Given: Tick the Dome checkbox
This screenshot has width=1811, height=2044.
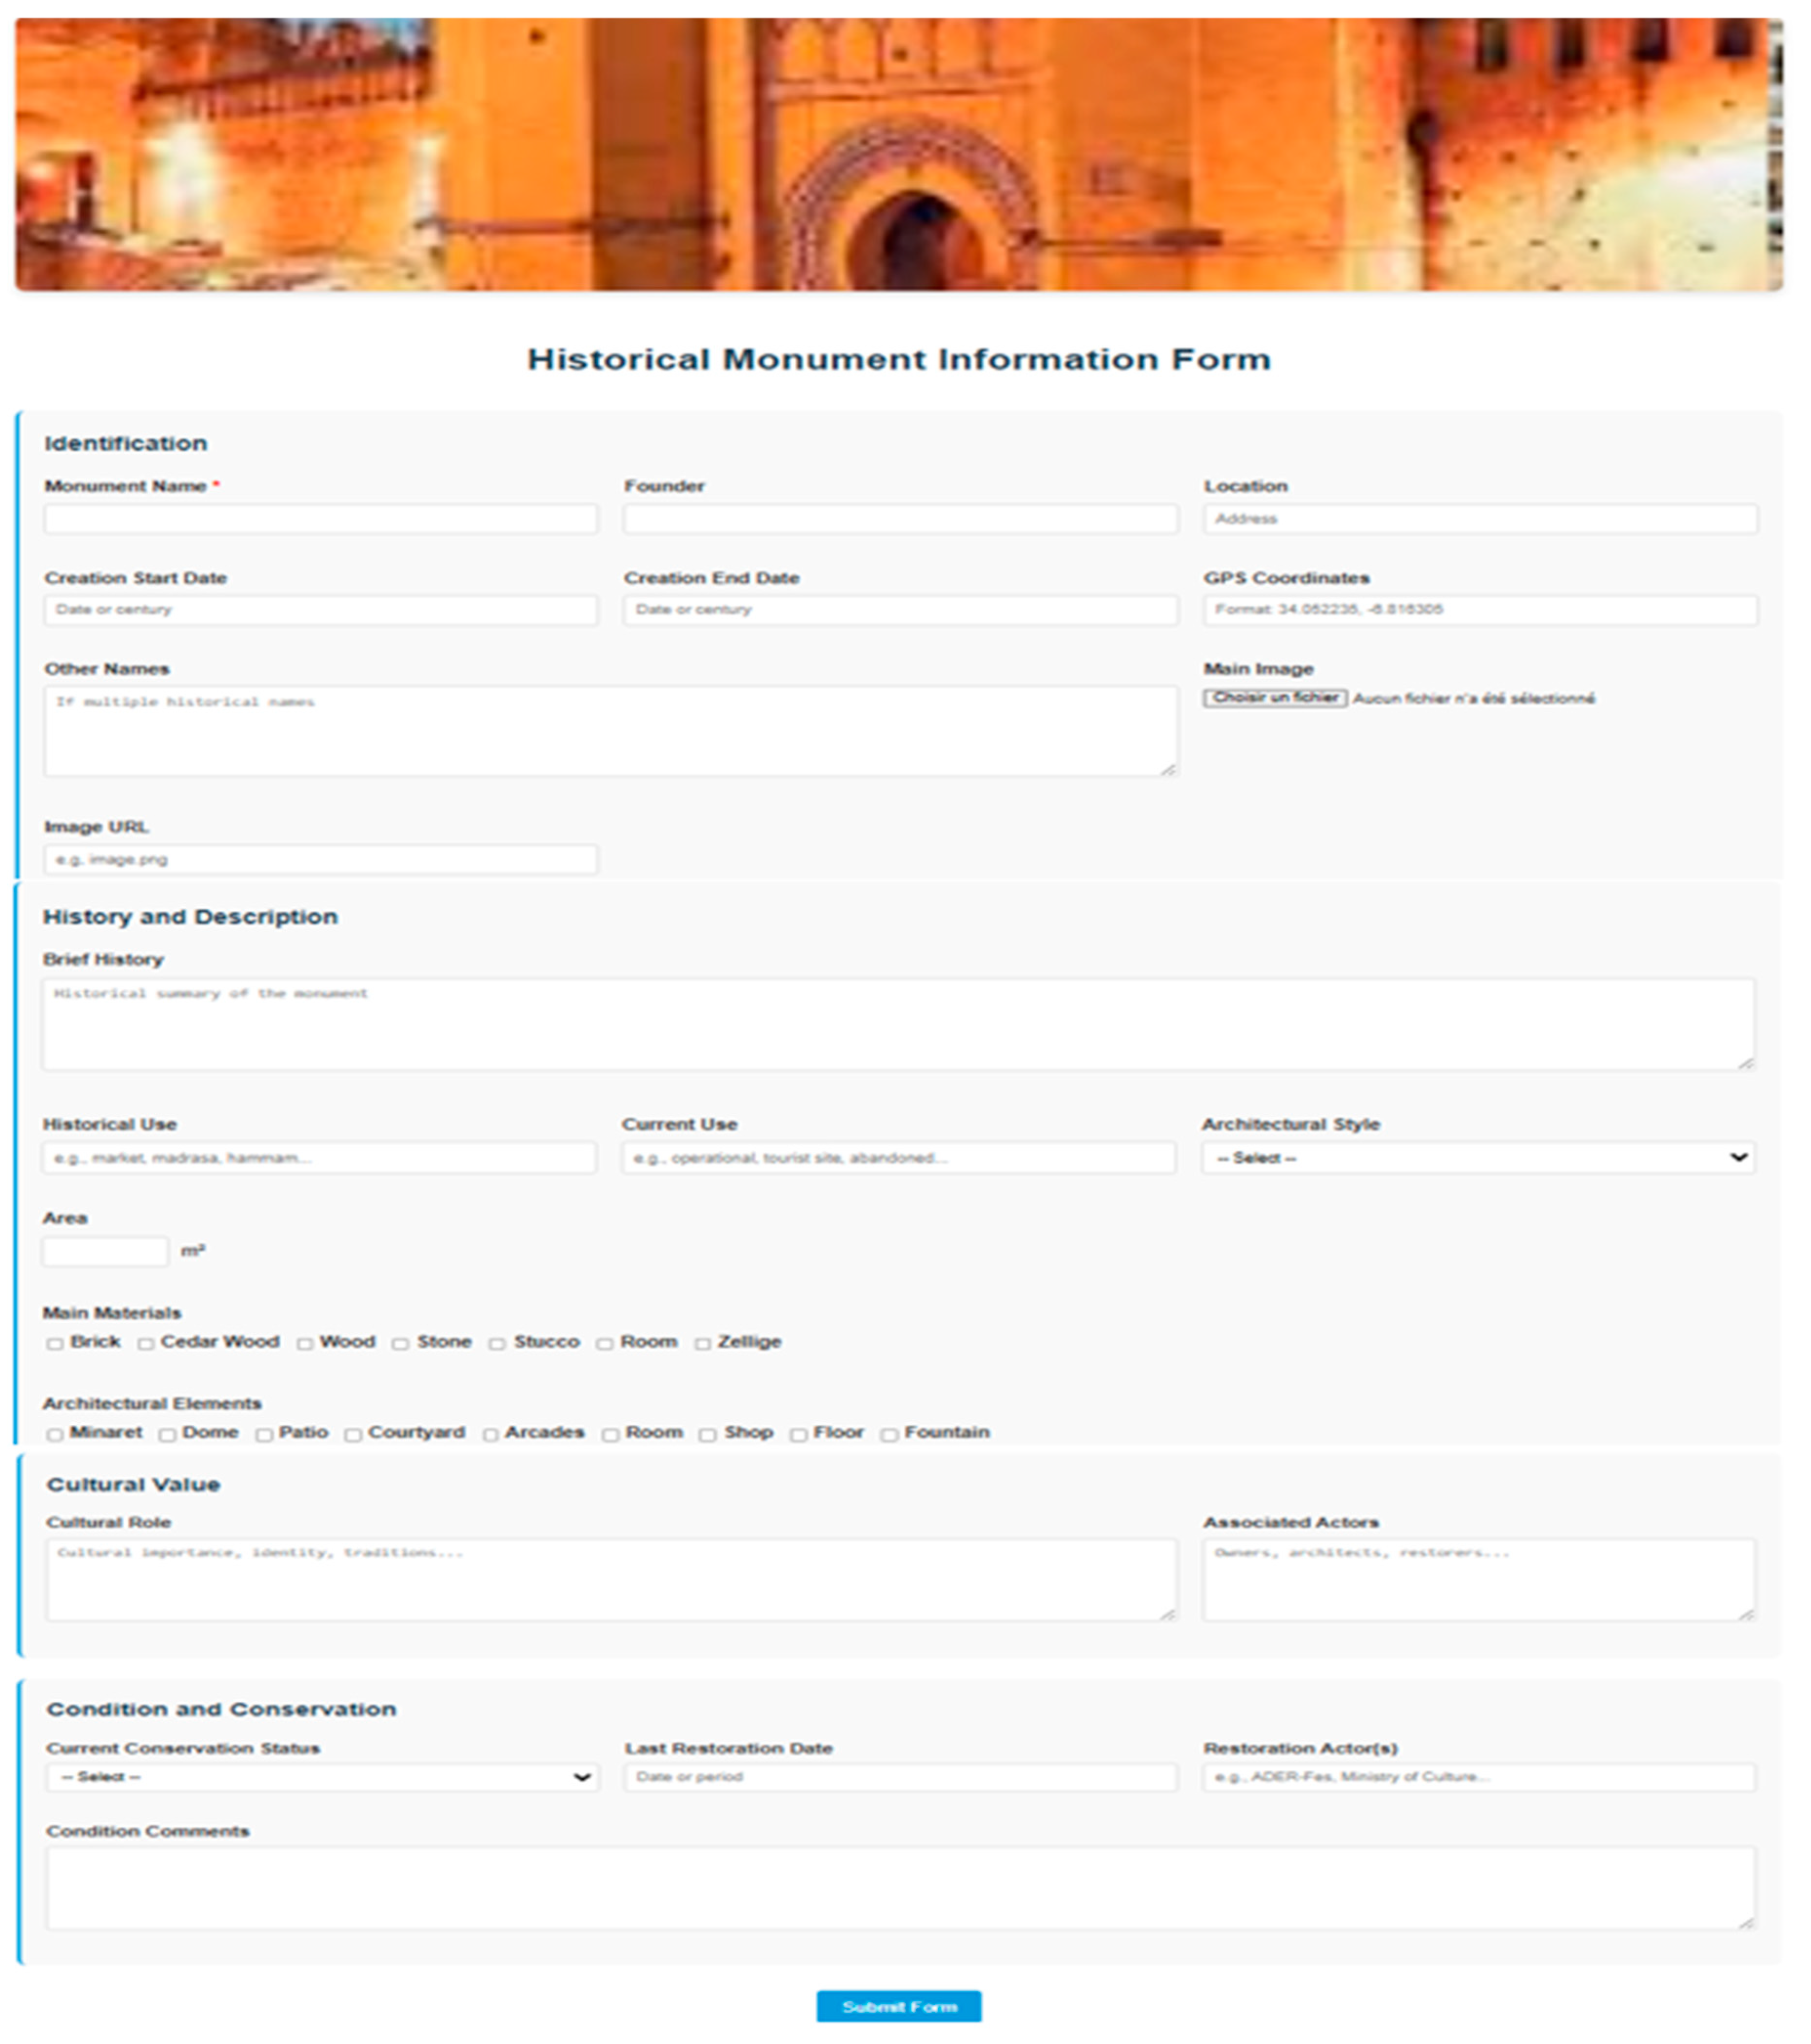Looking at the screenshot, I should point(167,1435).
